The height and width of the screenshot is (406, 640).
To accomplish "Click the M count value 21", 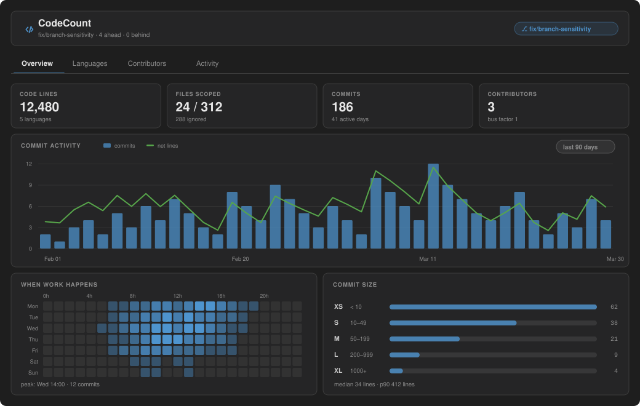I will pos(614,339).
